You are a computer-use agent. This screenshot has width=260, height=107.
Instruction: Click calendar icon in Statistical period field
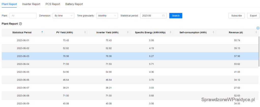click(163, 16)
